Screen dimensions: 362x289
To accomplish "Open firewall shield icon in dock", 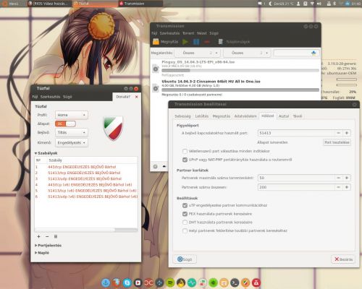I will coord(245,282).
